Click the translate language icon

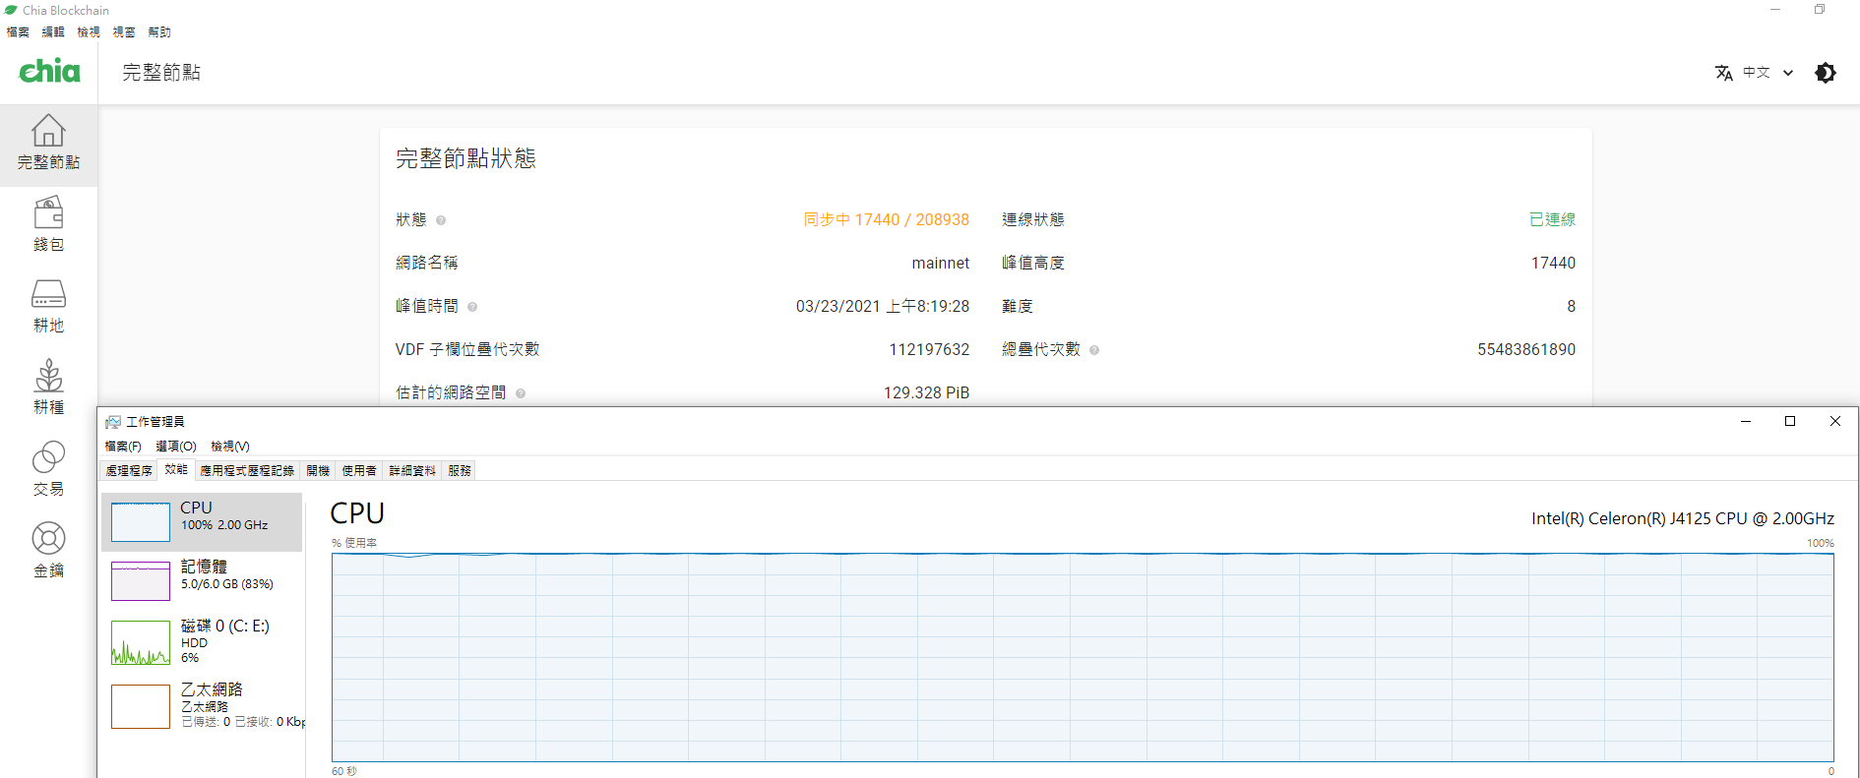click(1723, 73)
